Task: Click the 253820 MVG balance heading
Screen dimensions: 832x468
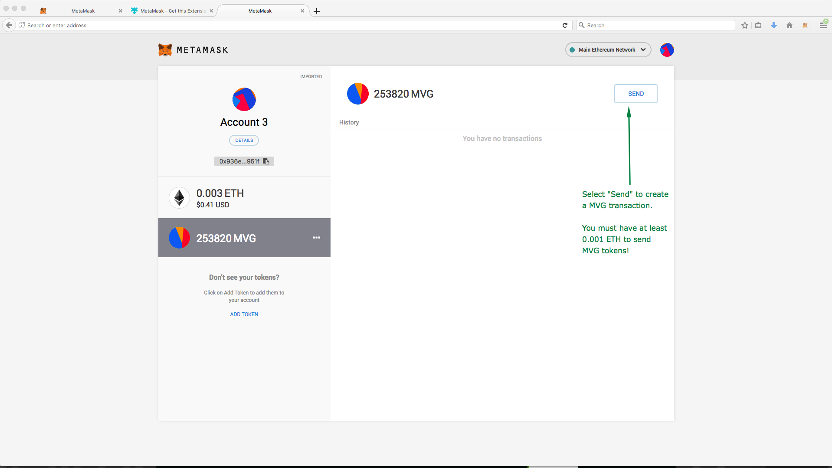Action: [x=404, y=94]
